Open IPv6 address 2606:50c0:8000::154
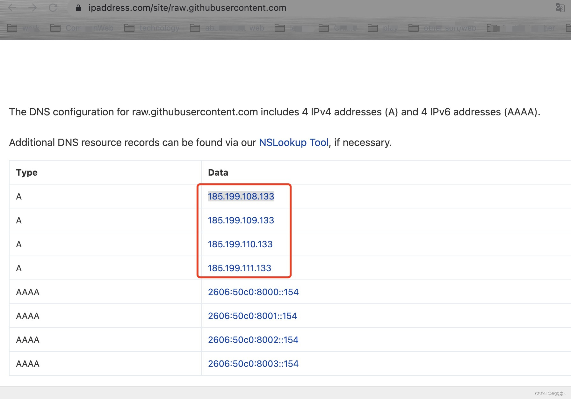The height and width of the screenshot is (399, 571). coord(253,292)
